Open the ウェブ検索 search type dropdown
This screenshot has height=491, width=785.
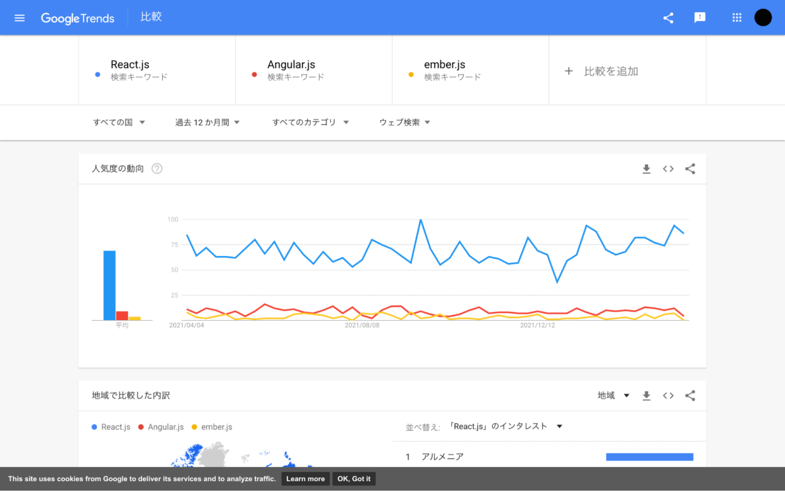tap(404, 122)
